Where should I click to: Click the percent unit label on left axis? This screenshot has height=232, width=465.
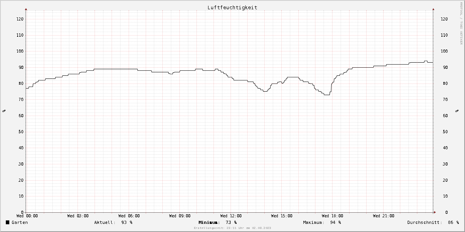[4, 111]
